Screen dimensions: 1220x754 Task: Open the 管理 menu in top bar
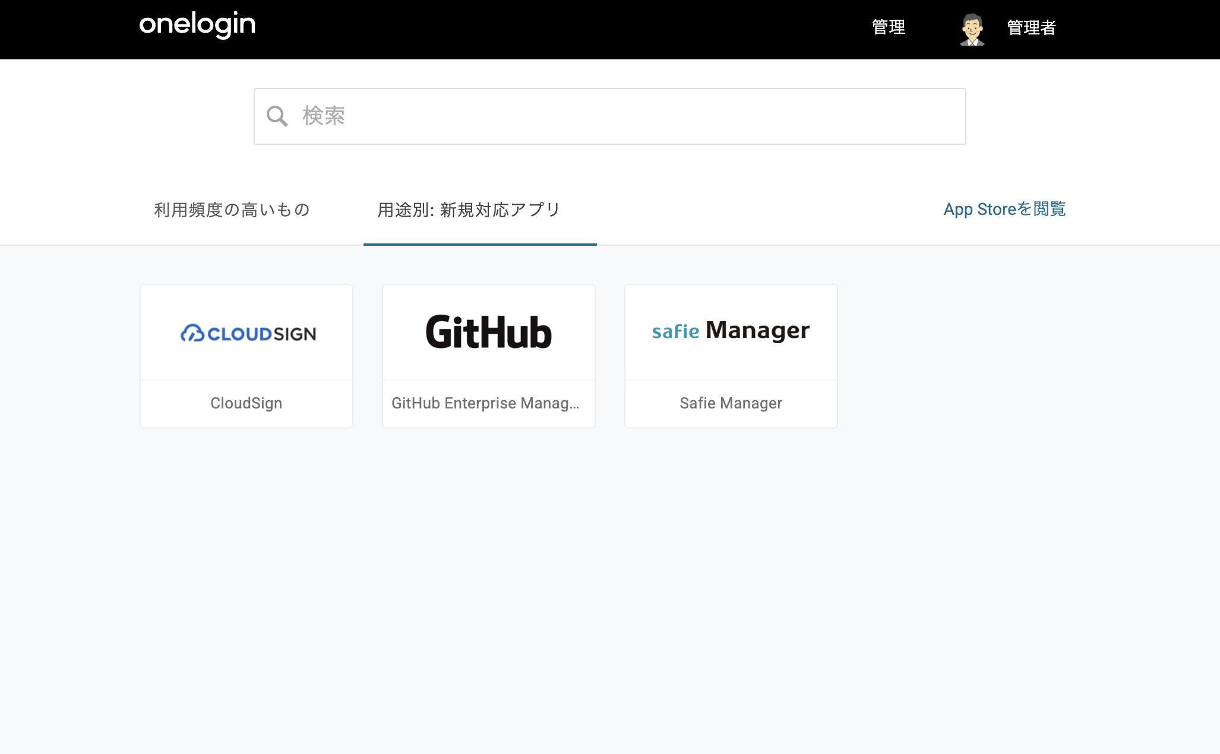coord(888,27)
